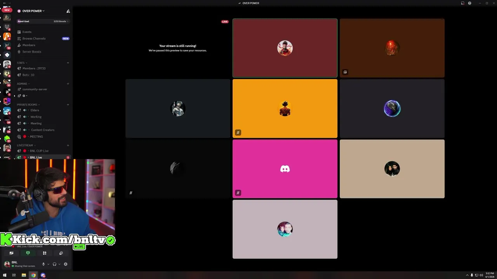Viewport: 497px width, 279px height.
Task: Select the statue-avatar participant tile
Action: click(x=178, y=108)
